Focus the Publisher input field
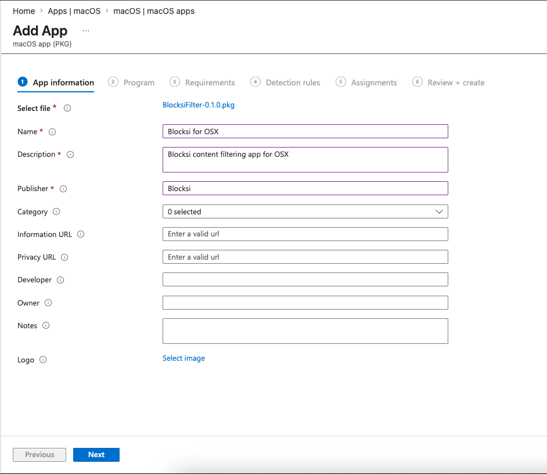 305,188
